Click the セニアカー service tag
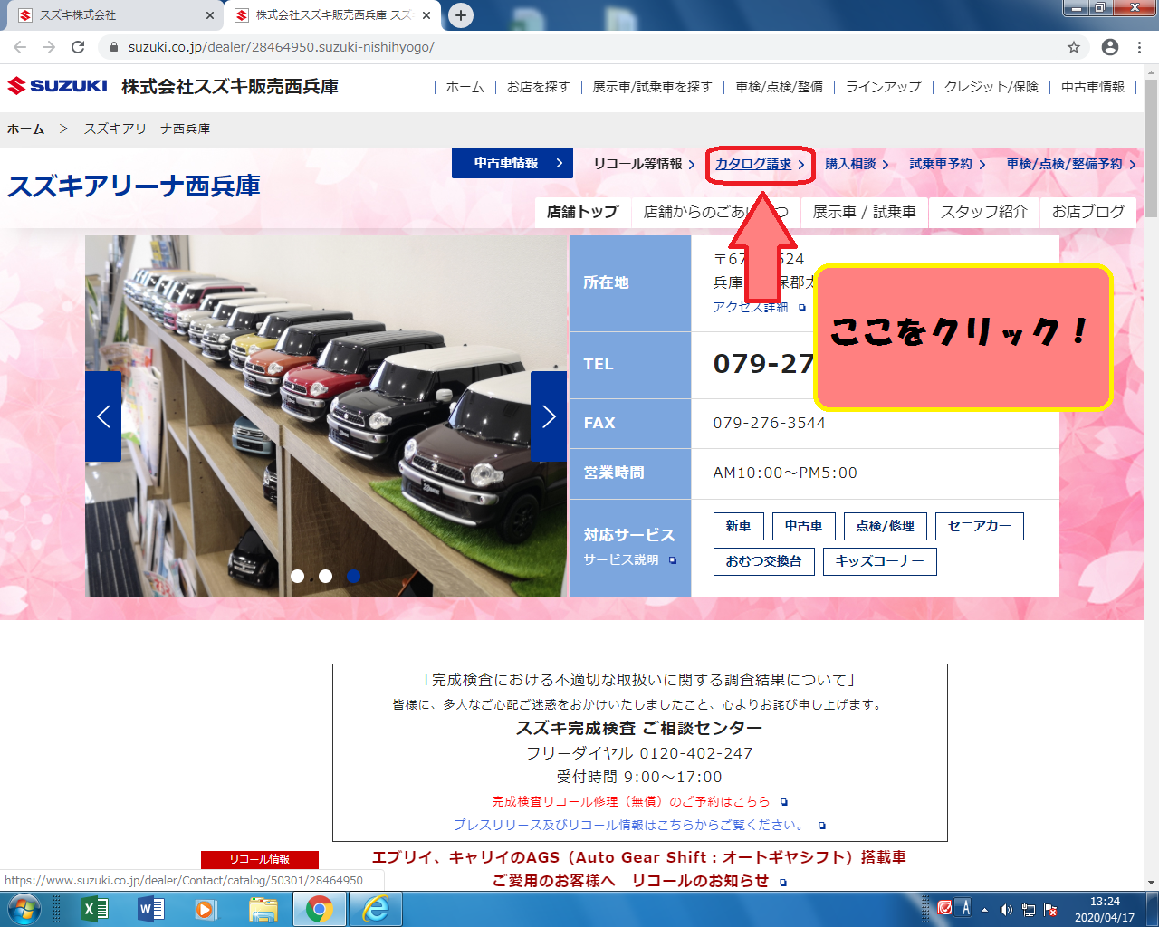1159x927 pixels. 980,526
